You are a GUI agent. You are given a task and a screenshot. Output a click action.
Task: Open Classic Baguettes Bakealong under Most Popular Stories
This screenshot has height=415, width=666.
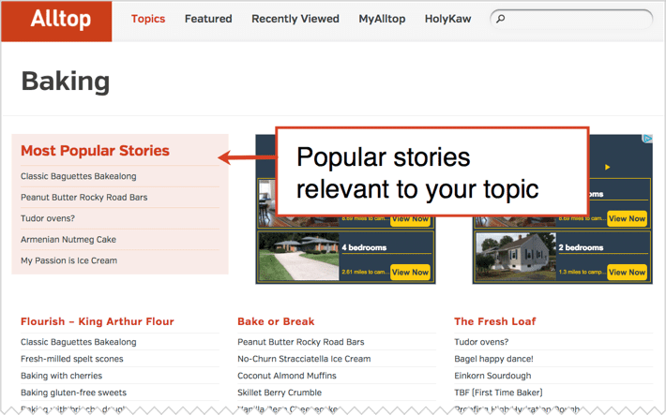coord(79,176)
